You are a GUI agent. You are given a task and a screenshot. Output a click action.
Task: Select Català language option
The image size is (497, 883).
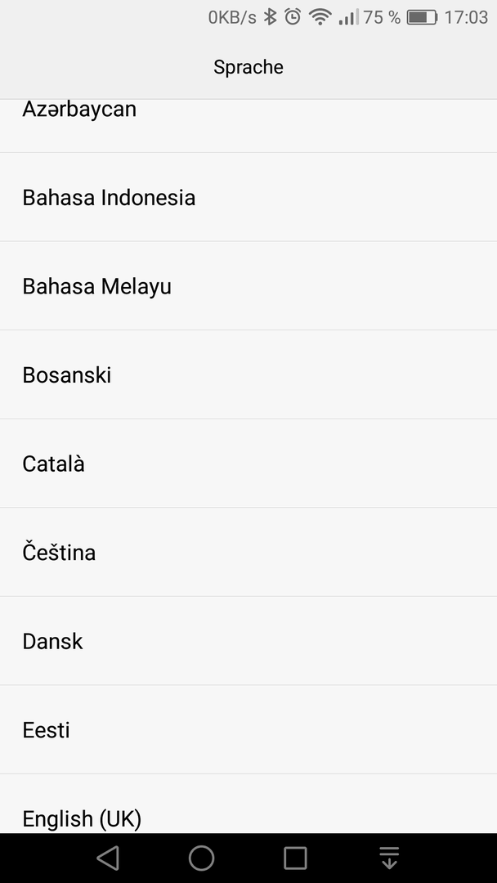point(248,464)
